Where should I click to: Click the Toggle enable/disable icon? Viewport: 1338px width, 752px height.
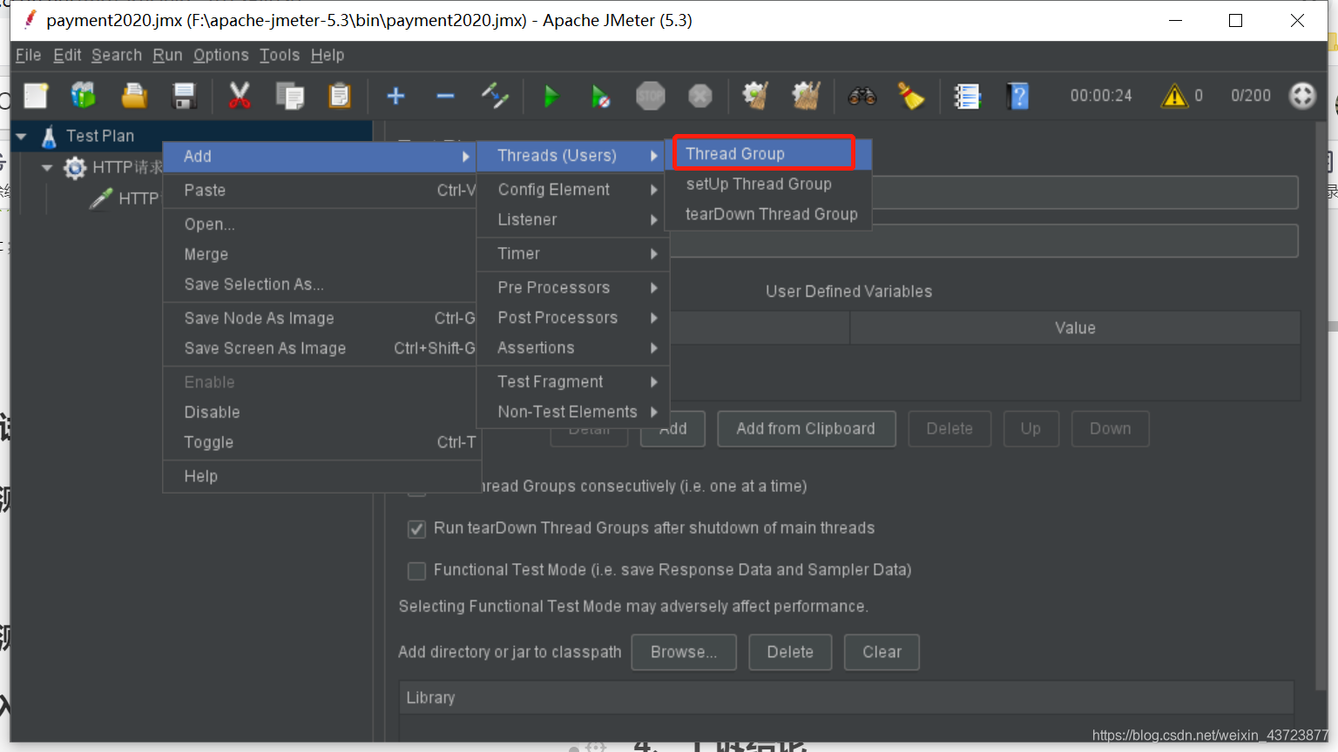pyautogui.click(x=495, y=96)
